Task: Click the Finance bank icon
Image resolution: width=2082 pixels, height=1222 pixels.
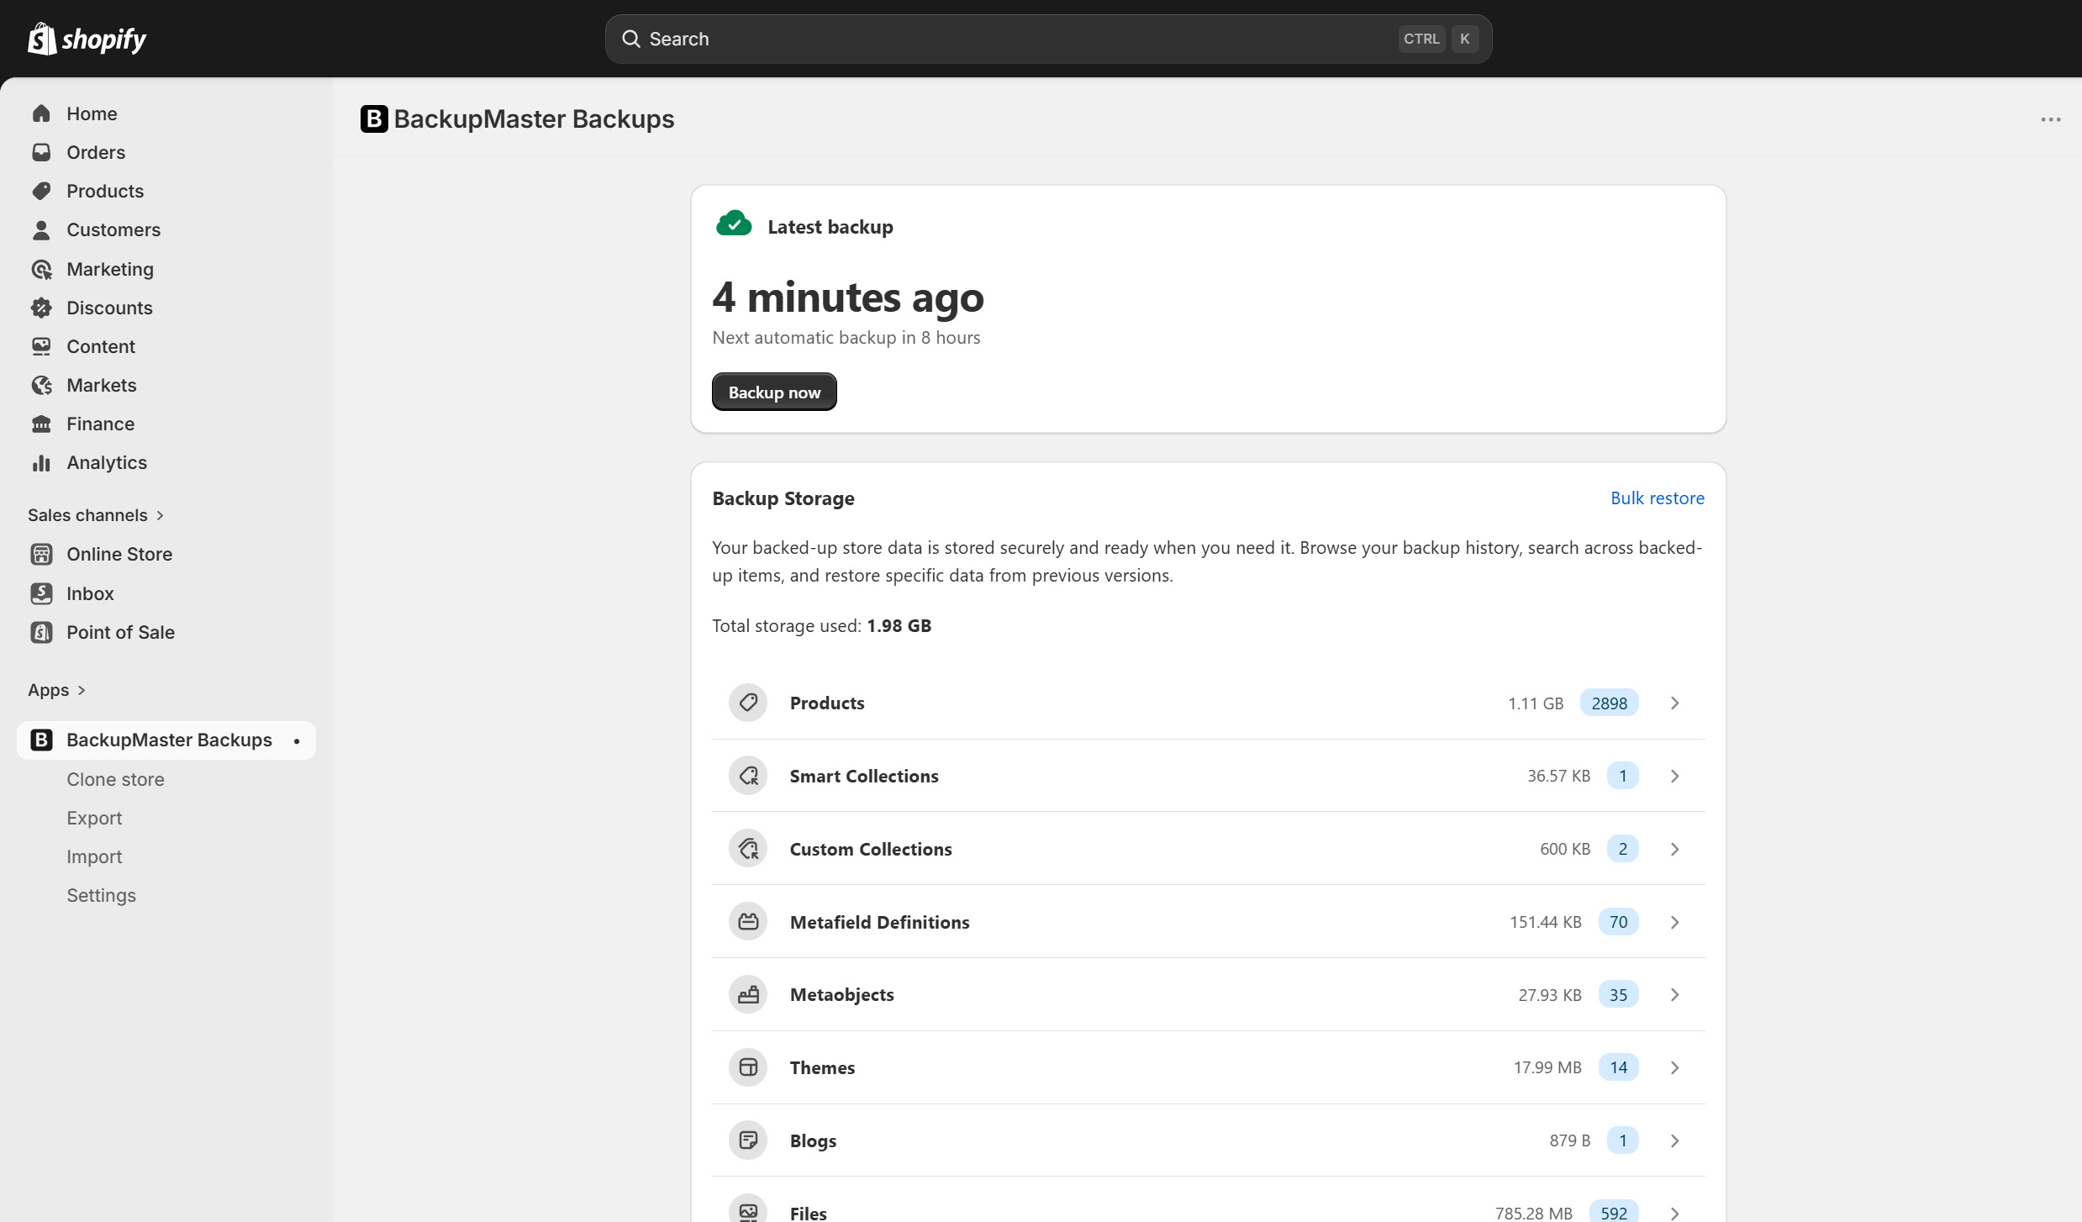Action: [41, 424]
